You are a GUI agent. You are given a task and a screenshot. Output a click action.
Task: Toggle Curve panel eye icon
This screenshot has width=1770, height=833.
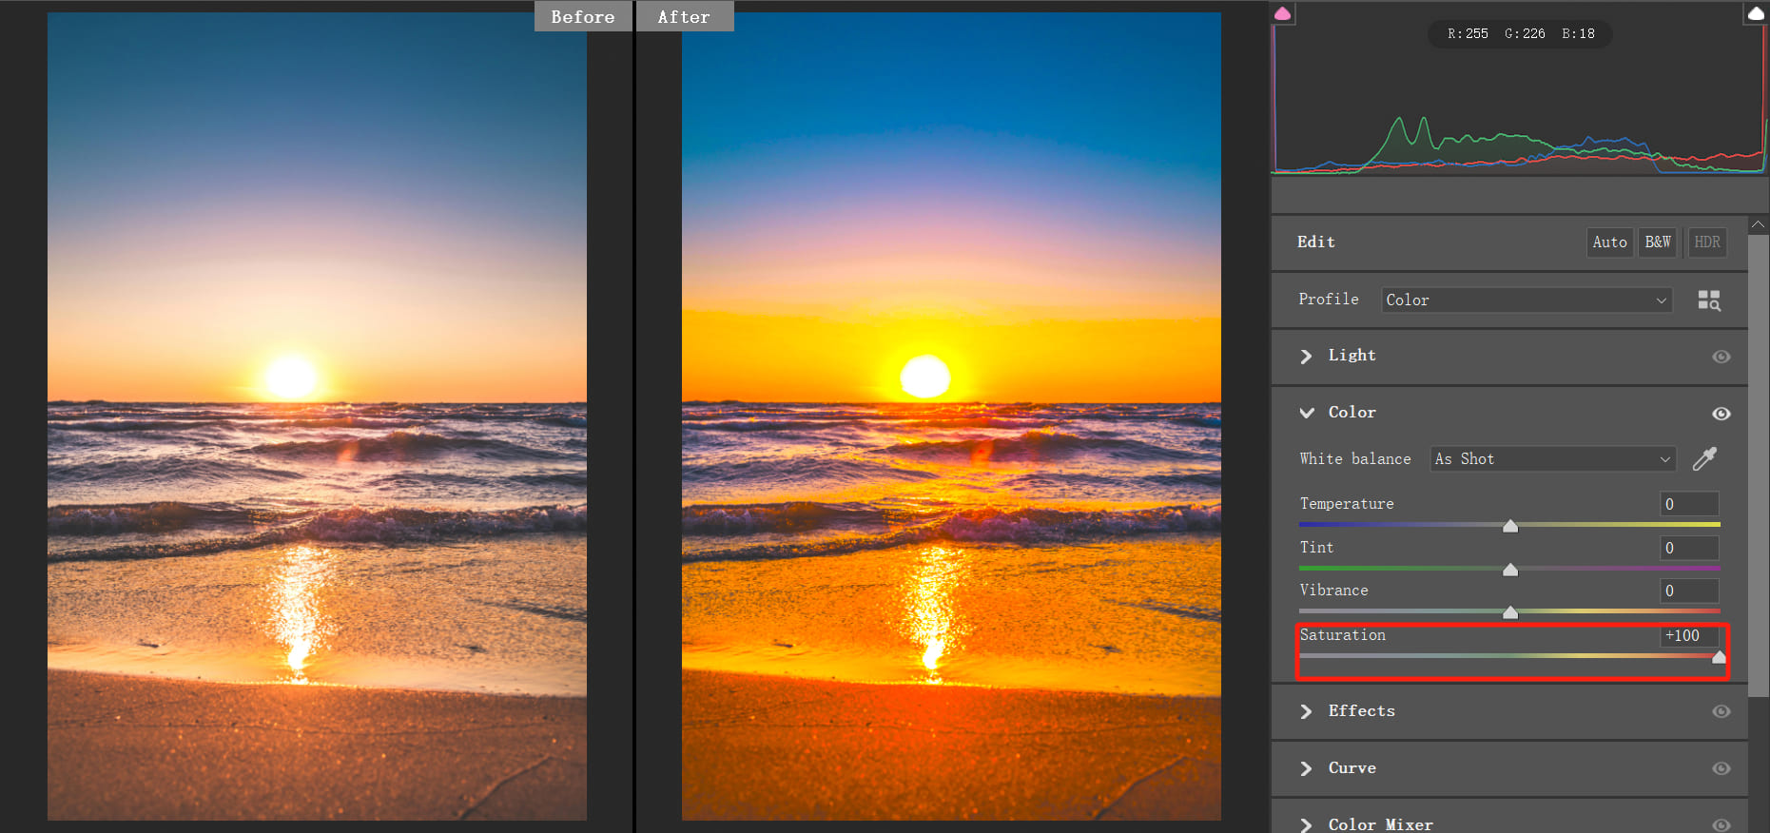[x=1721, y=768]
